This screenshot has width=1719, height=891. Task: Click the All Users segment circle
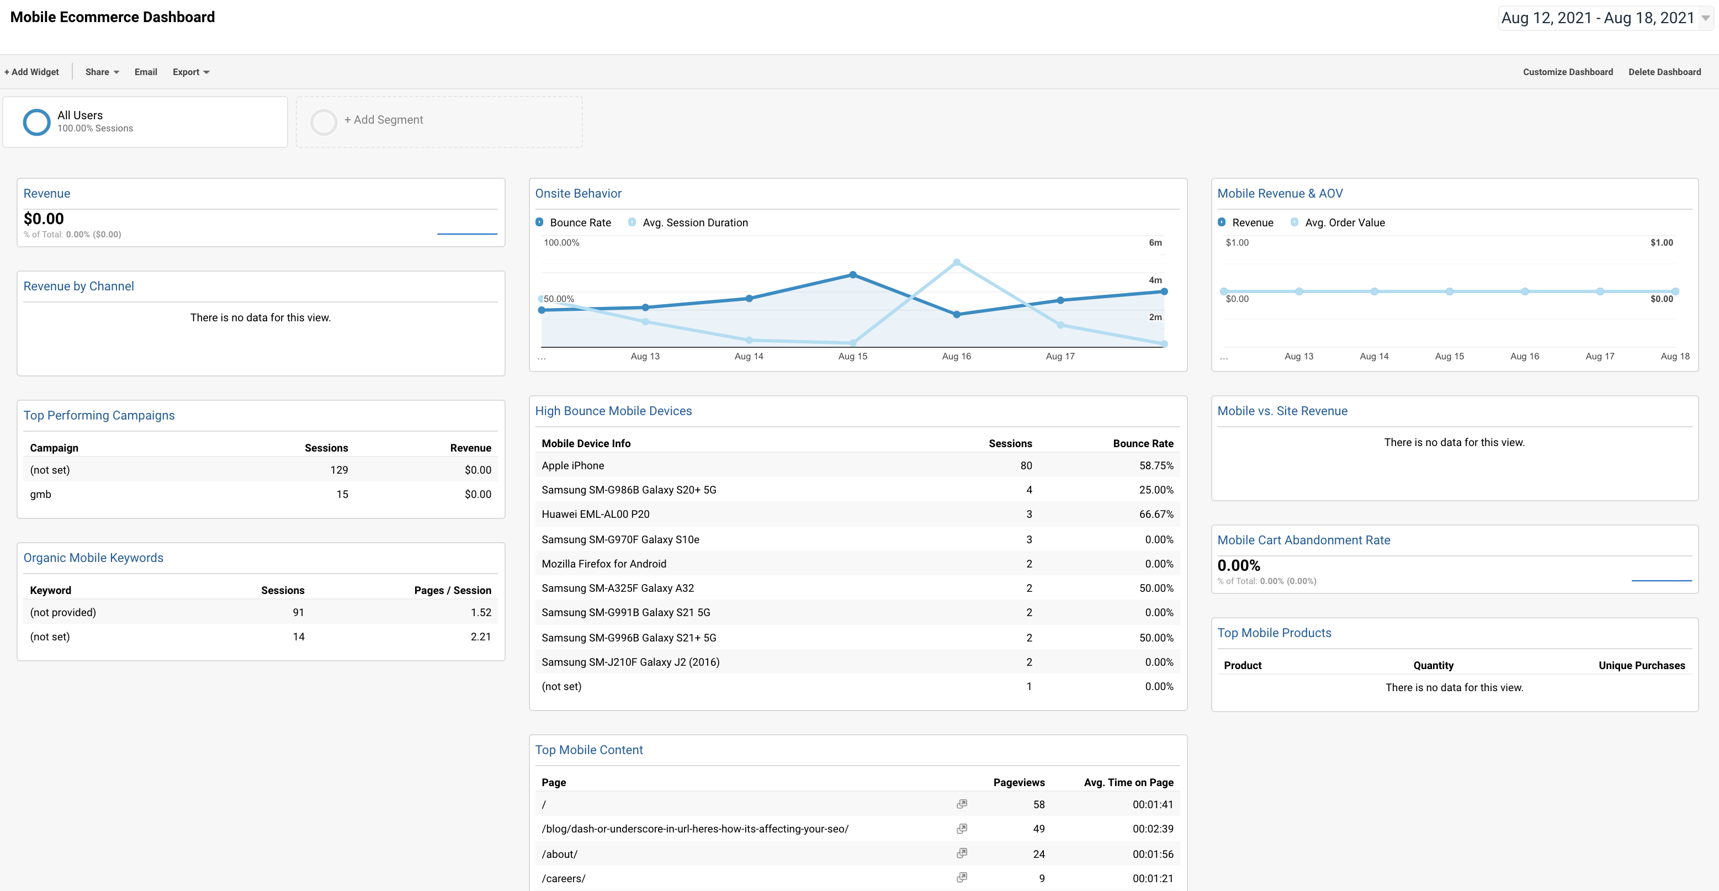coord(36,121)
